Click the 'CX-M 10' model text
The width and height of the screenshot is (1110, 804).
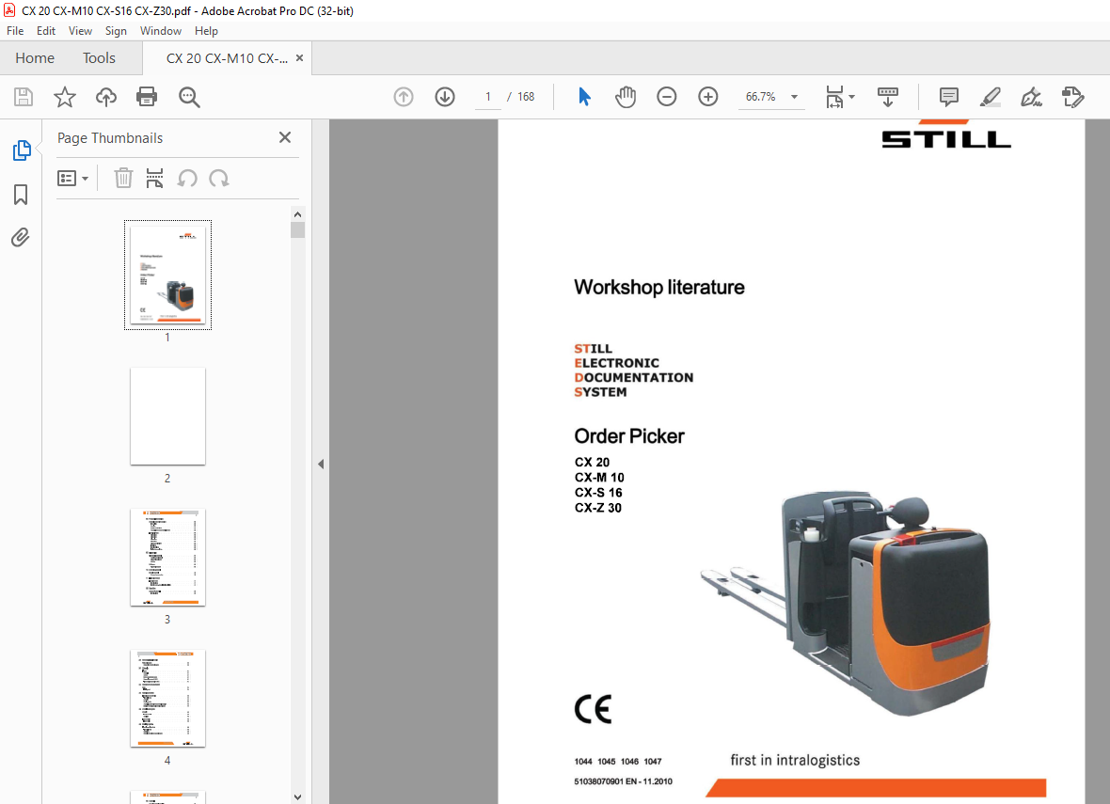[x=599, y=478]
